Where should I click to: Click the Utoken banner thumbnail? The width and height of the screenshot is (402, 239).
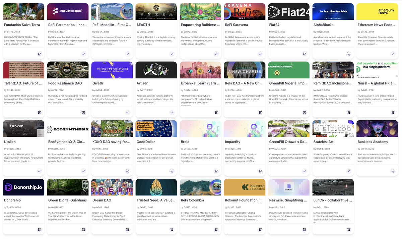23,129
